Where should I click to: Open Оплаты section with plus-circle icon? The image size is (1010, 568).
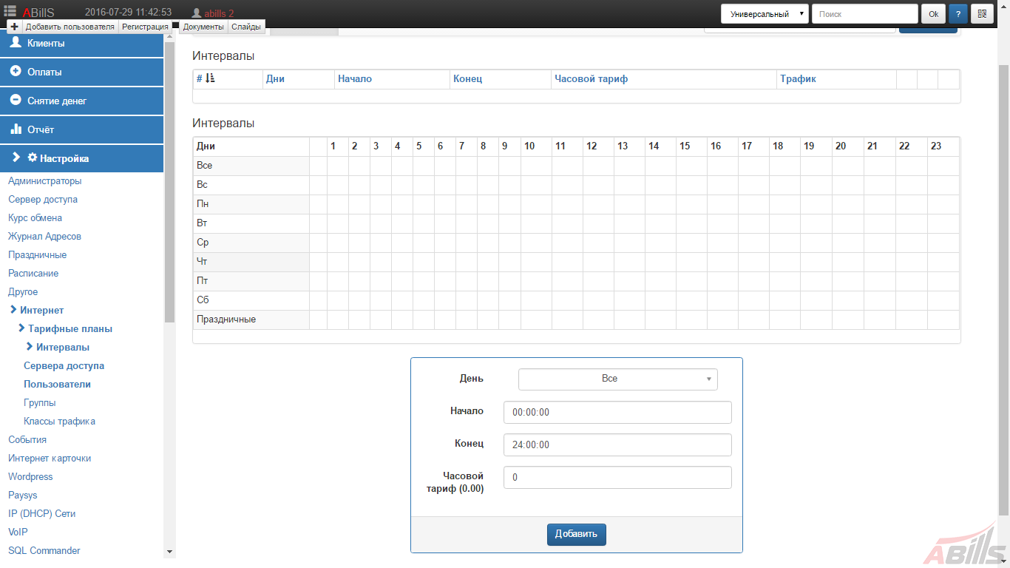pos(16,72)
